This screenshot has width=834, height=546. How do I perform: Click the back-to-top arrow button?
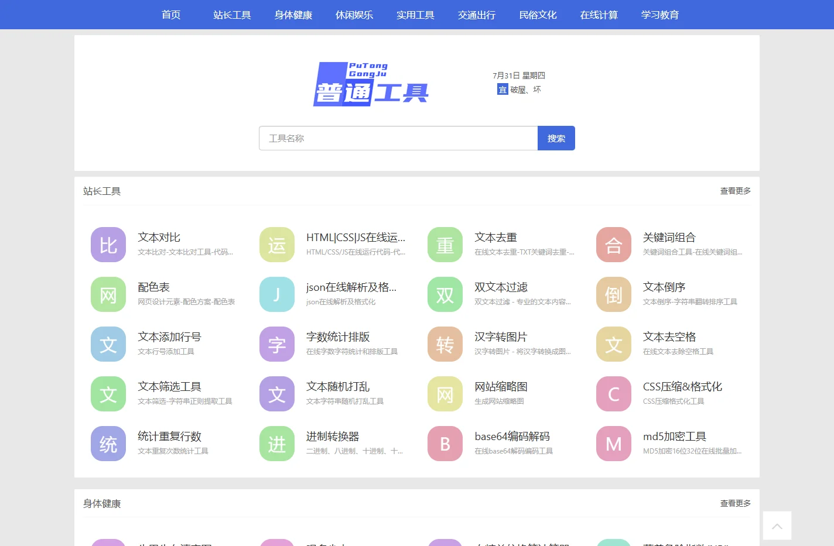click(777, 526)
